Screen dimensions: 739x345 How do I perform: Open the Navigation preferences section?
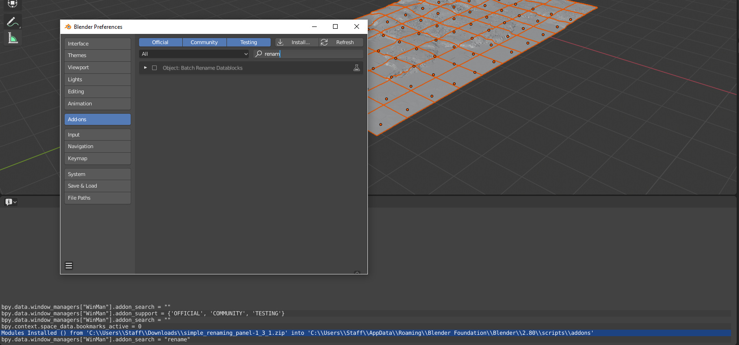point(98,146)
